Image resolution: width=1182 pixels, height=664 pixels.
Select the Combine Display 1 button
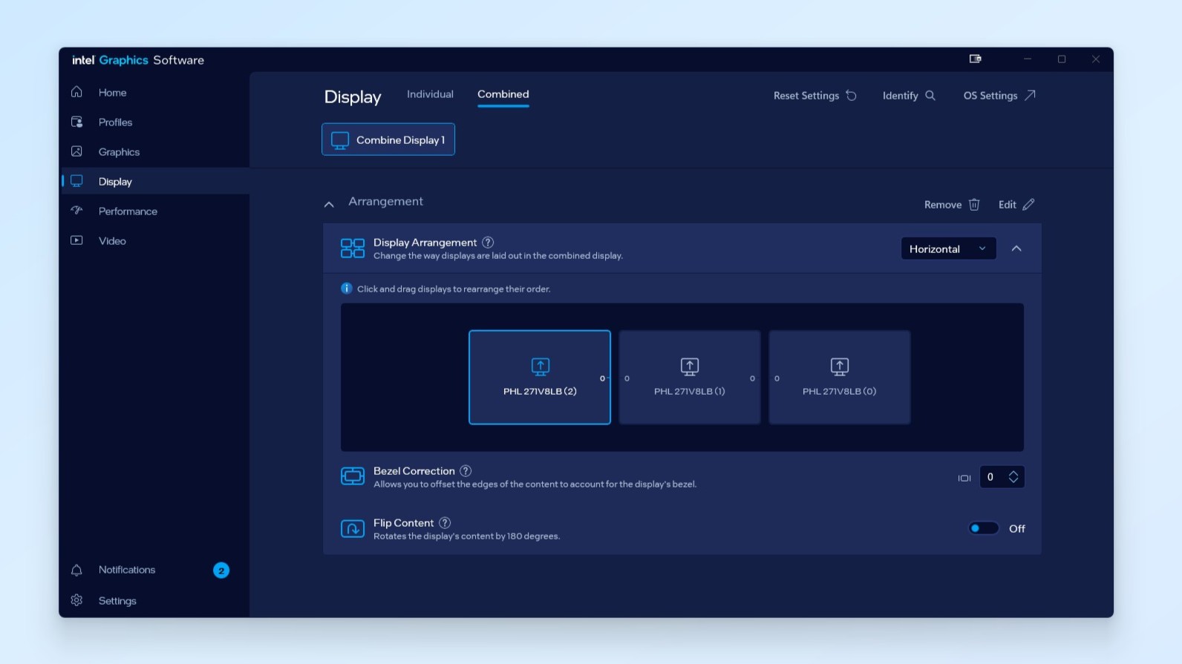pos(388,139)
